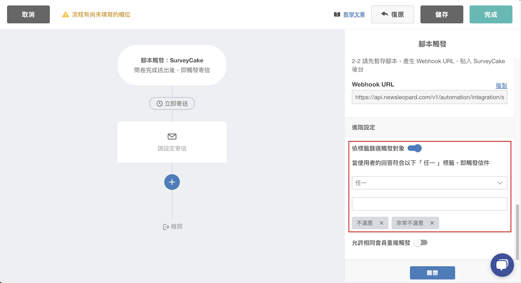The image size is (521, 283).
Task: Click the 非常不滿意 tag chip label
Action: pyautogui.click(x=410, y=223)
